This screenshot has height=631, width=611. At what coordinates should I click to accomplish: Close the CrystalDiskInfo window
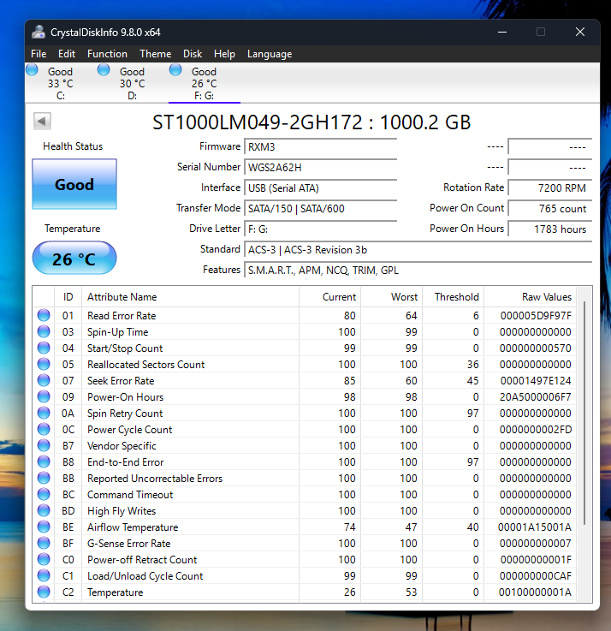579,33
